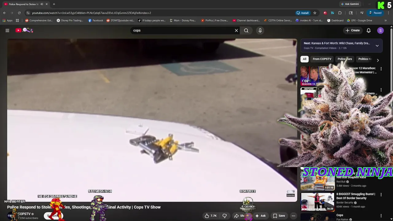The height and width of the screenshot is (221, 393).
Task: Open the Chrome extensions puzzle menu
Action: (x=340, y=13)
